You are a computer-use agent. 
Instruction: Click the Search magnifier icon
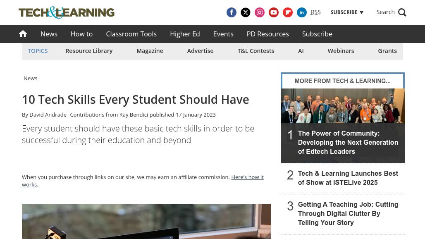coord(402,12)
